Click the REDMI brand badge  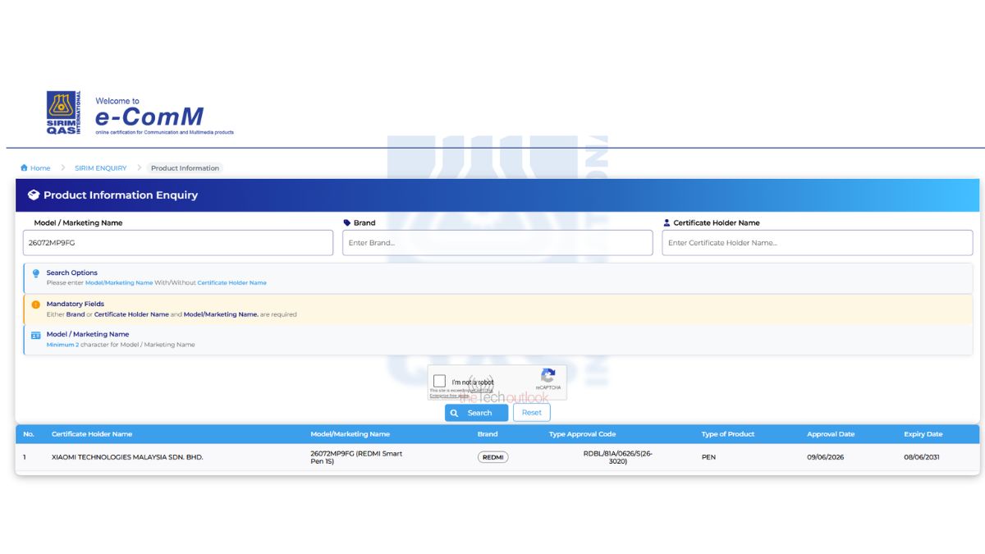click(493, 457)
